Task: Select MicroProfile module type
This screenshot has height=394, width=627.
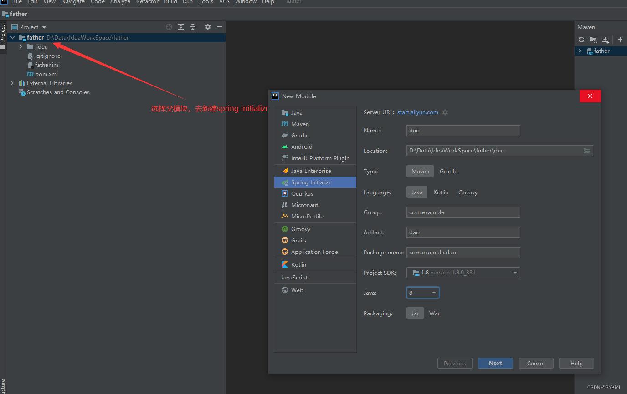Action: tap(315, 216)
